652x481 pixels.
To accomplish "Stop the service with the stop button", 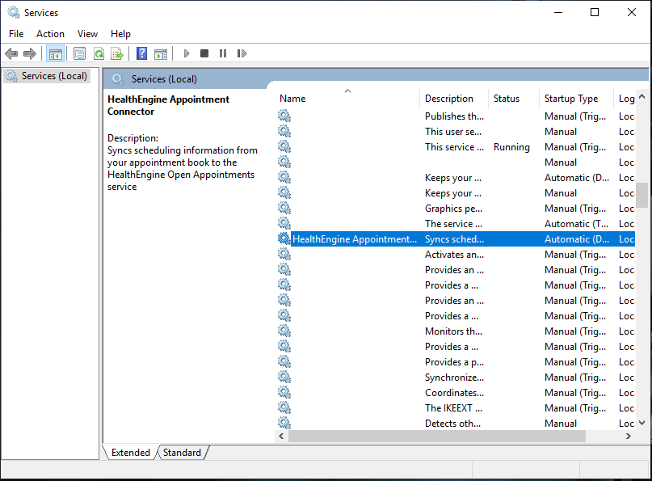I will click(x=204, y=54).
